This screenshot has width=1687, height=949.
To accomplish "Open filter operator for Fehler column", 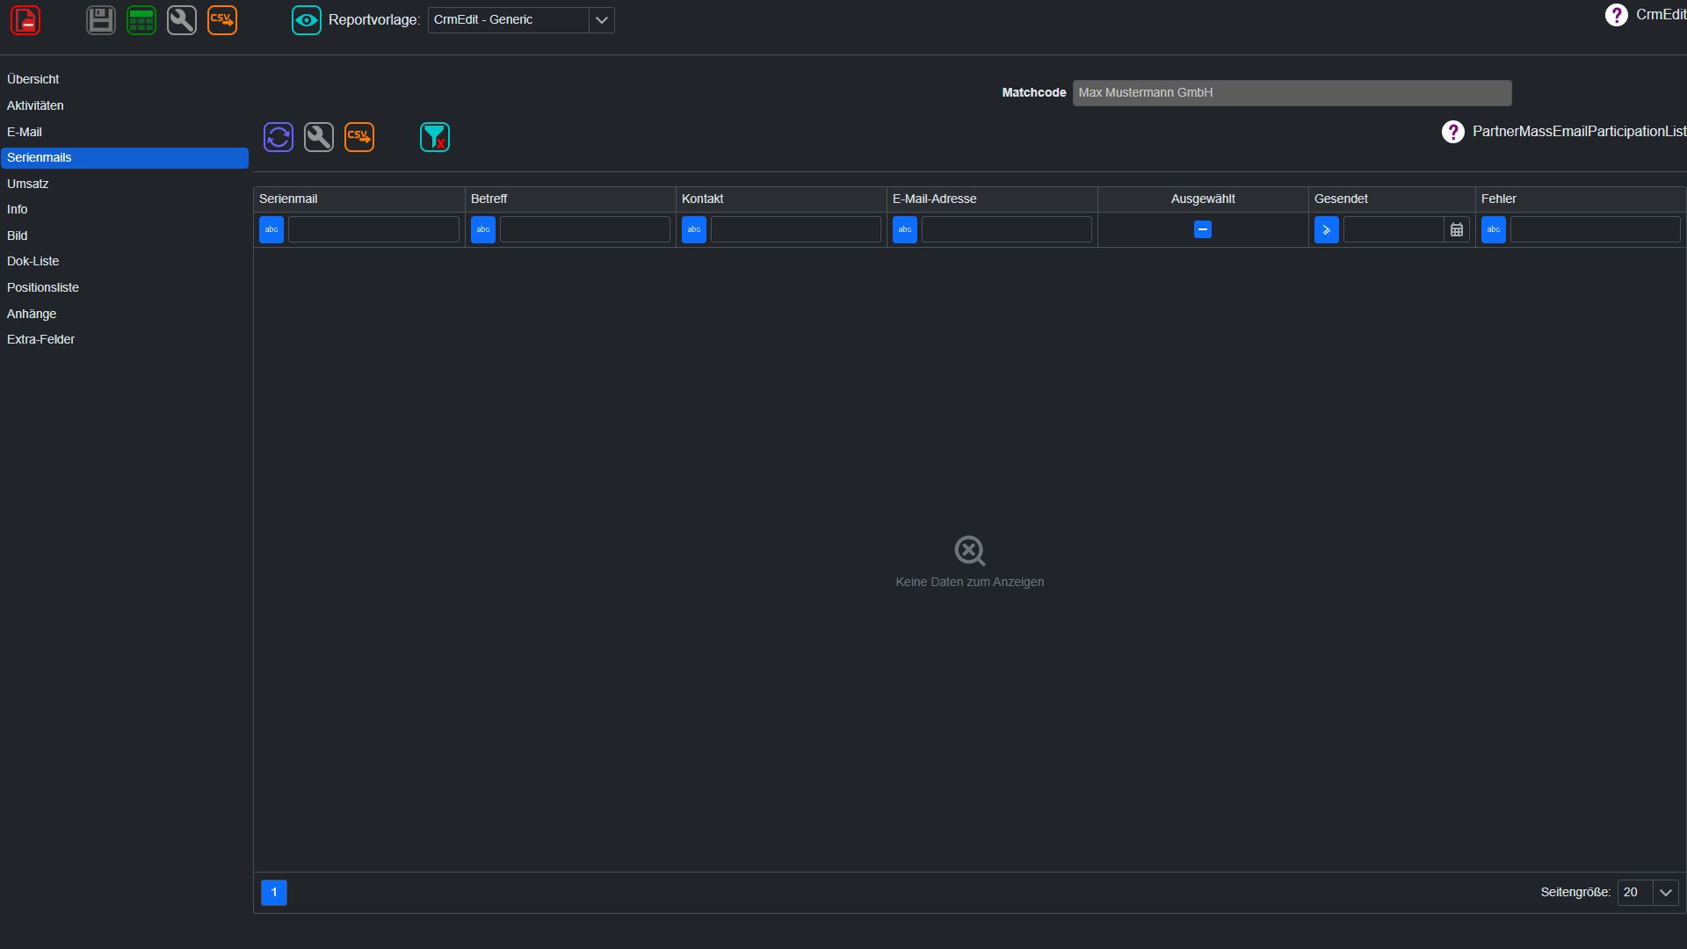I will click(x=1494, y=229).
